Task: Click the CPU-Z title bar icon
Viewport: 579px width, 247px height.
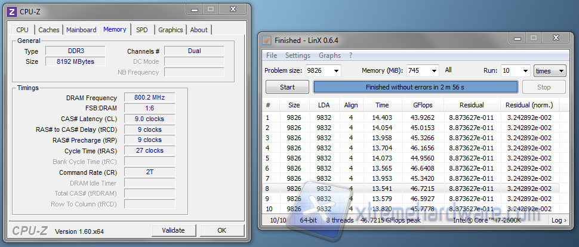Action: pos(11,11)
